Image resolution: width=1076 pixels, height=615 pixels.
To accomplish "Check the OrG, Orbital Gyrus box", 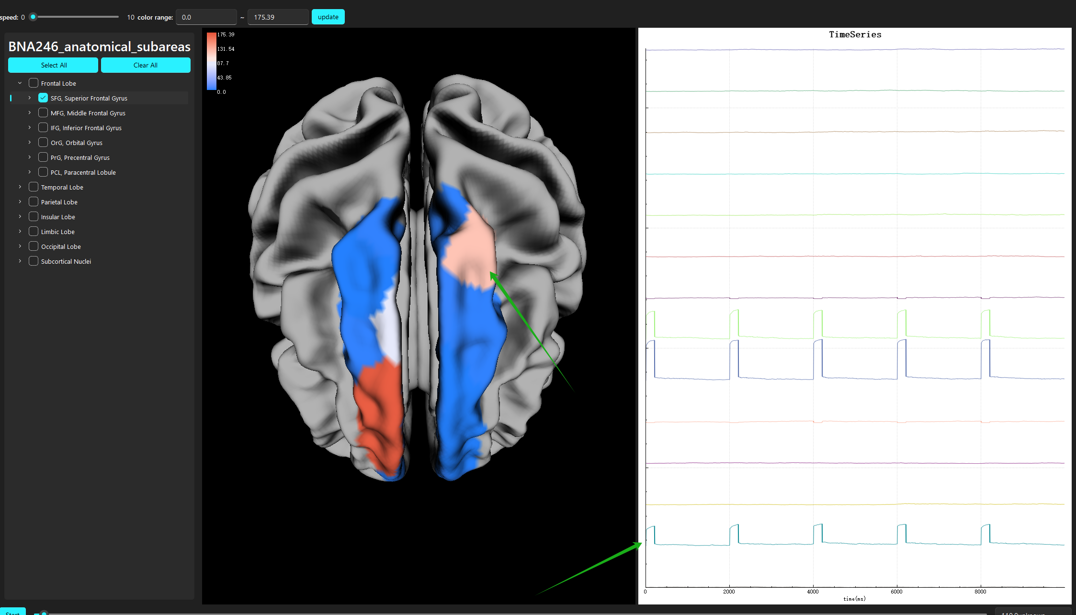I will coord(43,142).
